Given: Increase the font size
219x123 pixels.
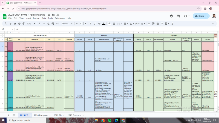Looking at the screenshot, I should (85, 24).
